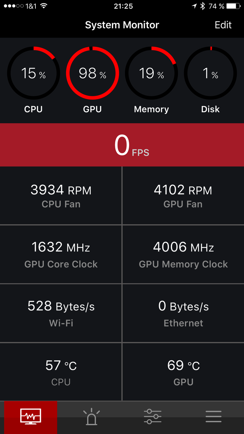Viewport: 244px width, 434px height.
Task: Select the Memory usage gauge
Action: pos(151,73)
